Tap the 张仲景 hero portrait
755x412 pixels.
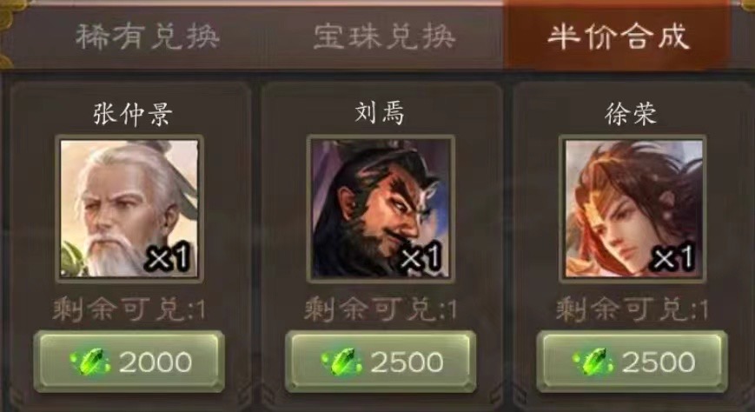[x=129, y=208]
